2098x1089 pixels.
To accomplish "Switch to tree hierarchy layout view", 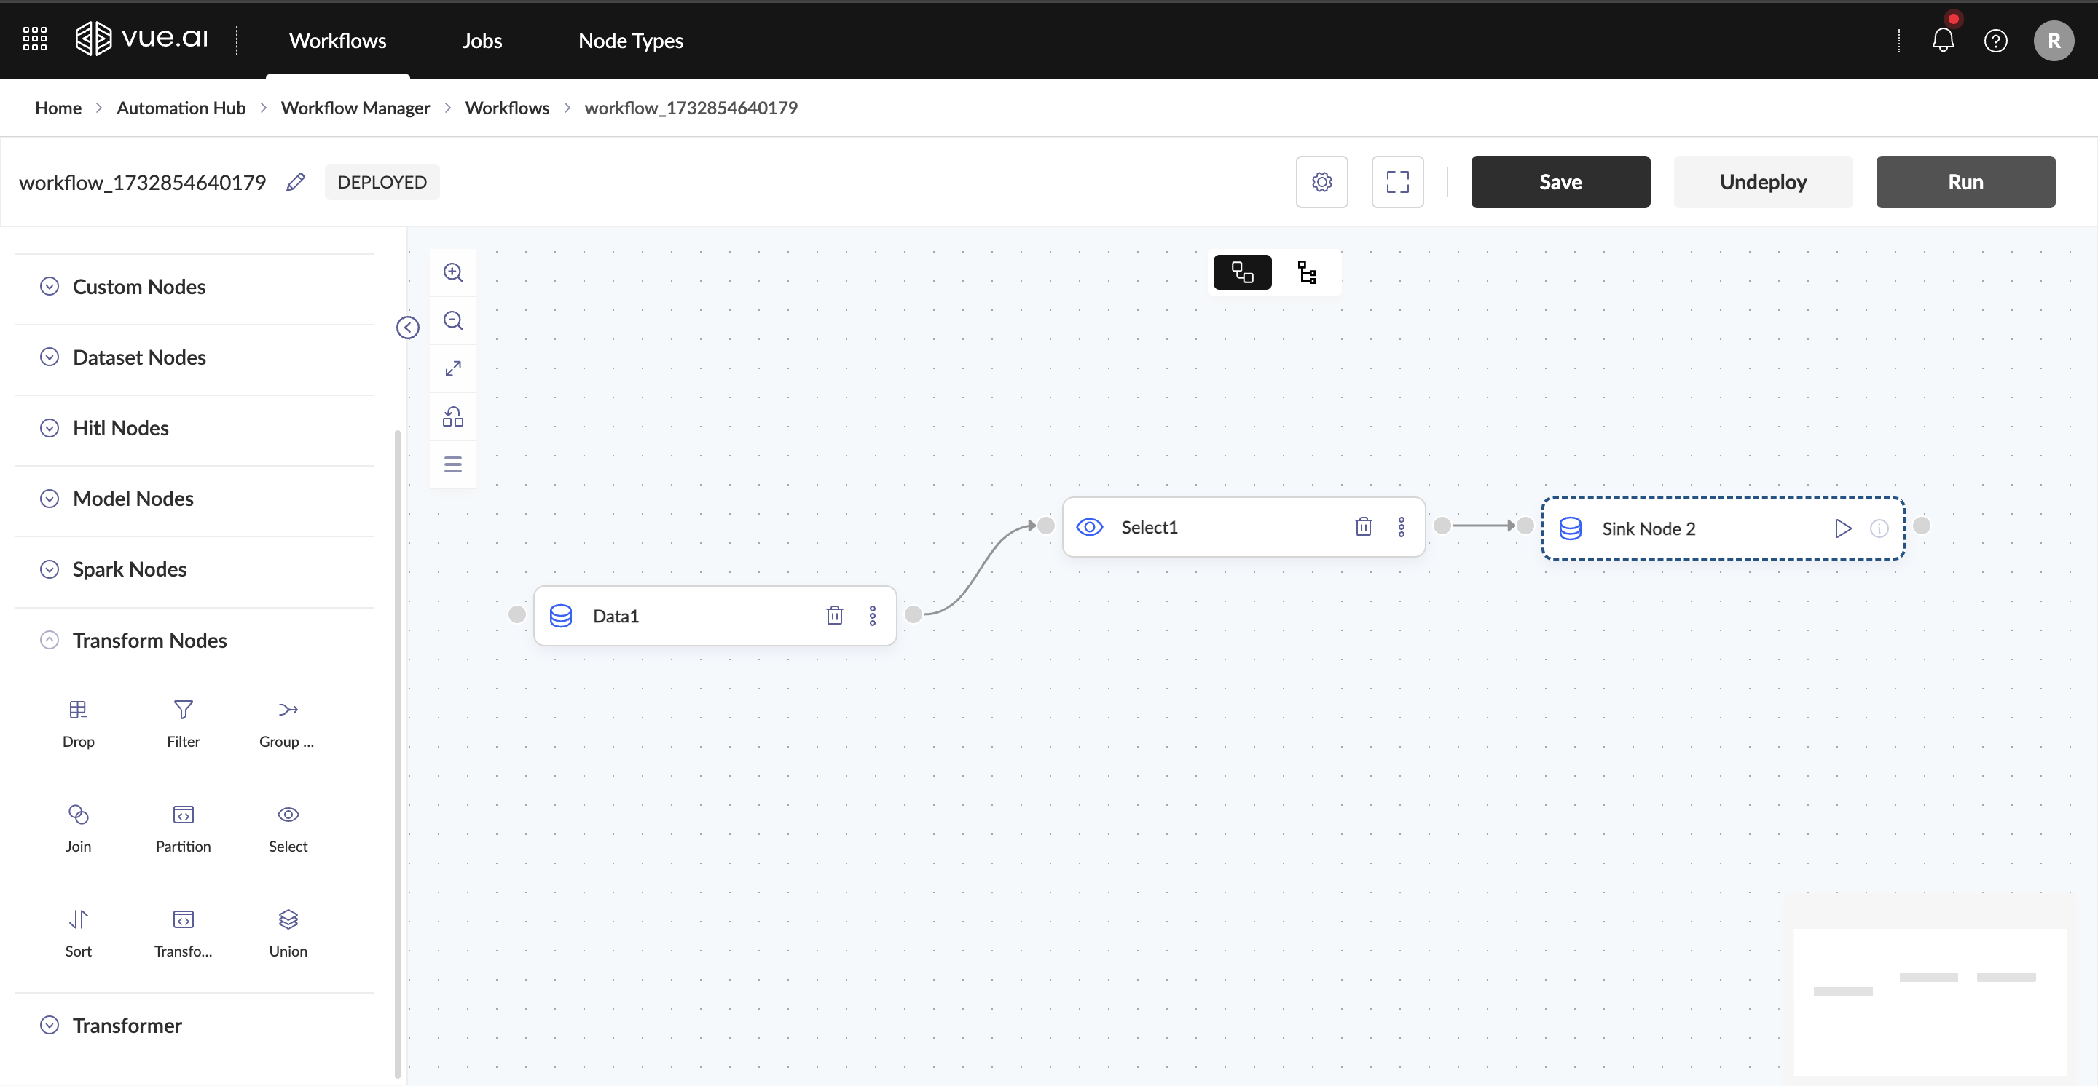I will [1306, 273].
